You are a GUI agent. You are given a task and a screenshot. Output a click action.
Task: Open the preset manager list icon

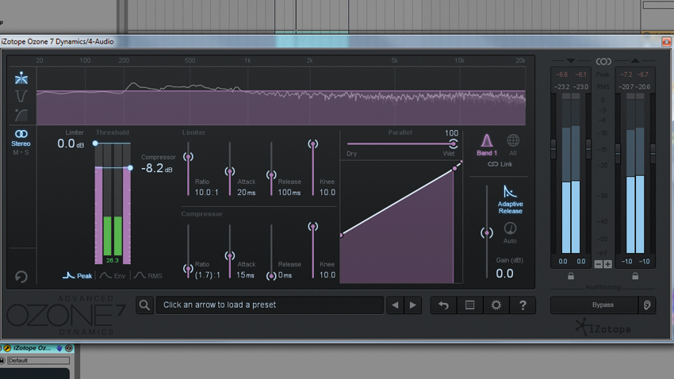pos(470,305)
